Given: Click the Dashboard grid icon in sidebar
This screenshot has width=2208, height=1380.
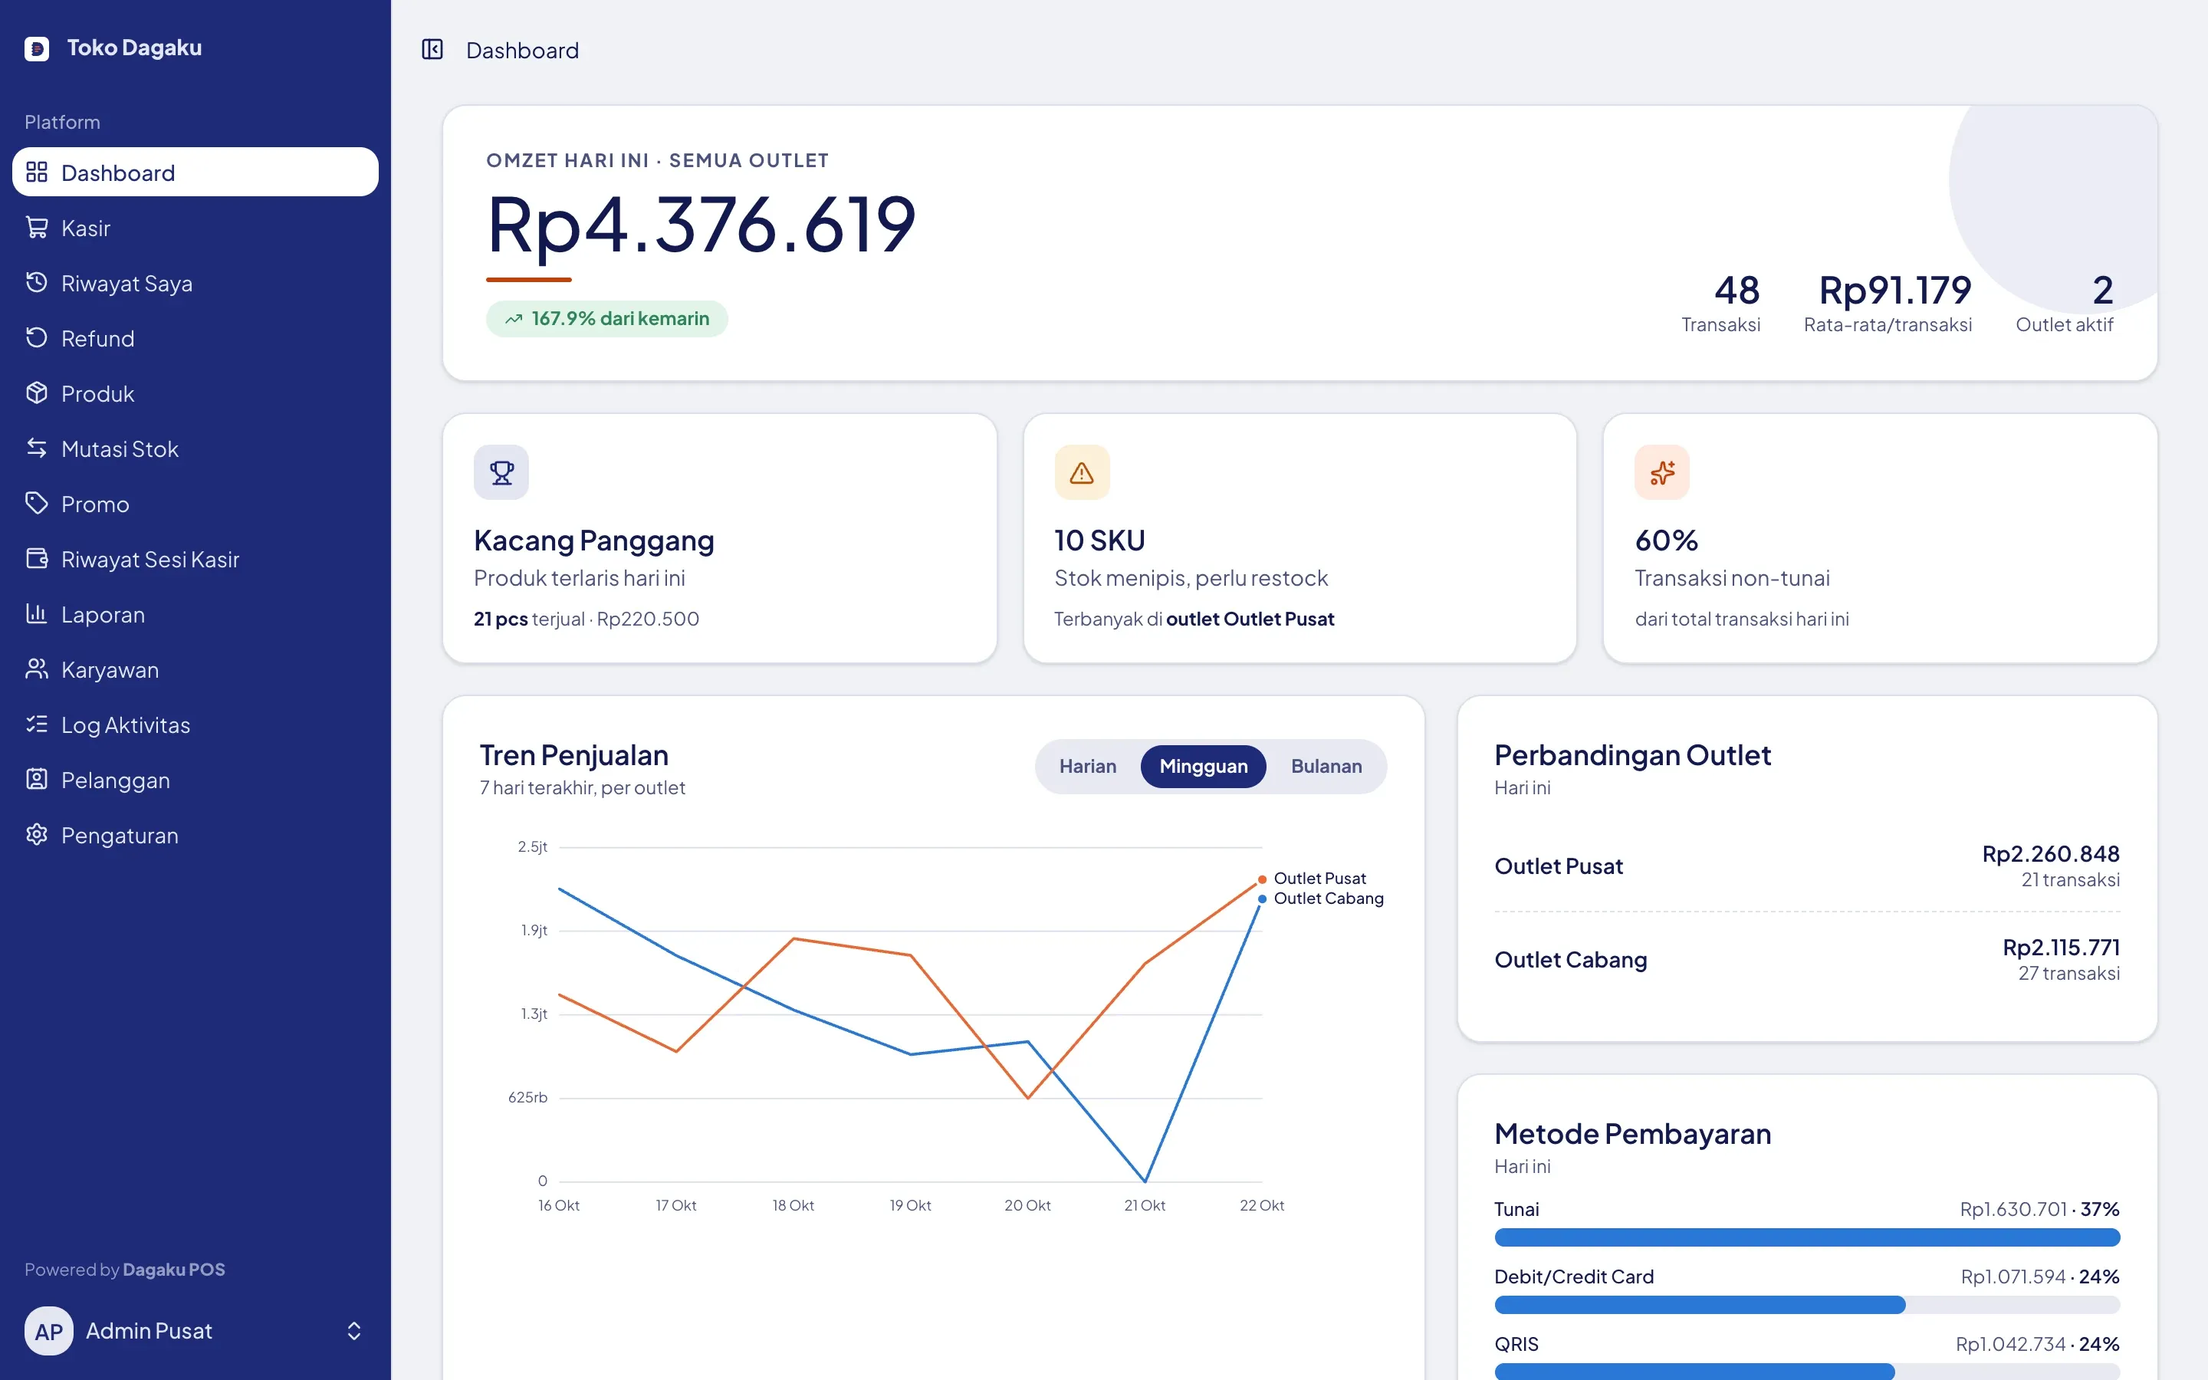Looking at the screenshot, I should coord(37,172).
